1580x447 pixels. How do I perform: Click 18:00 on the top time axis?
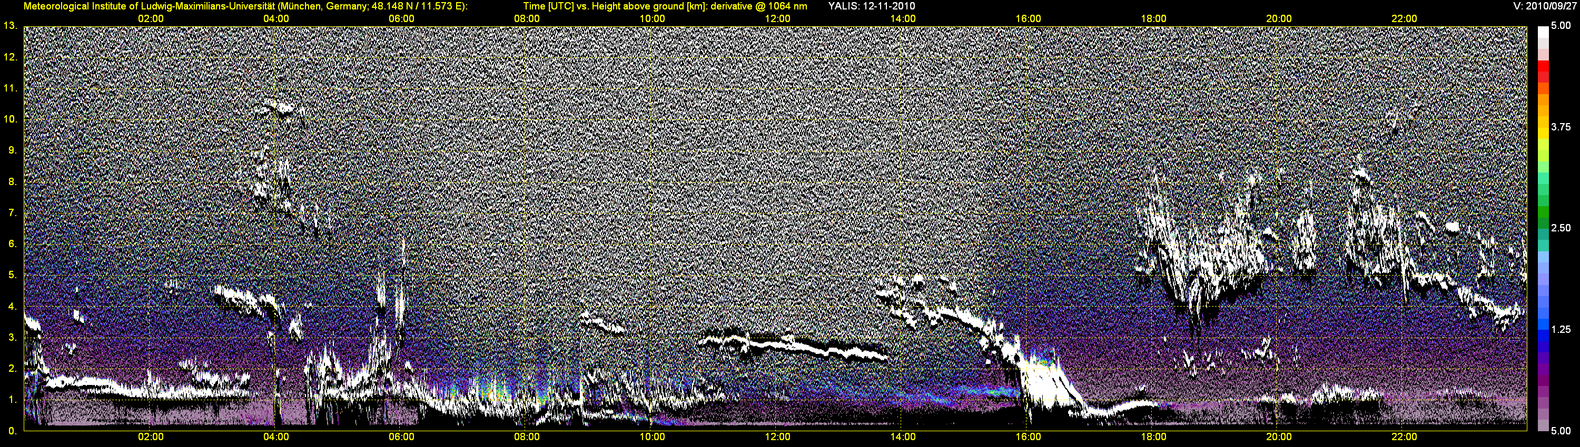click(1153, 18)
